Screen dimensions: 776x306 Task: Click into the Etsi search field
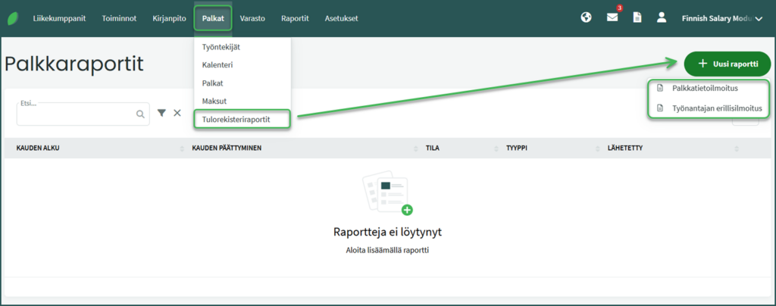click(x=76, y=115)
